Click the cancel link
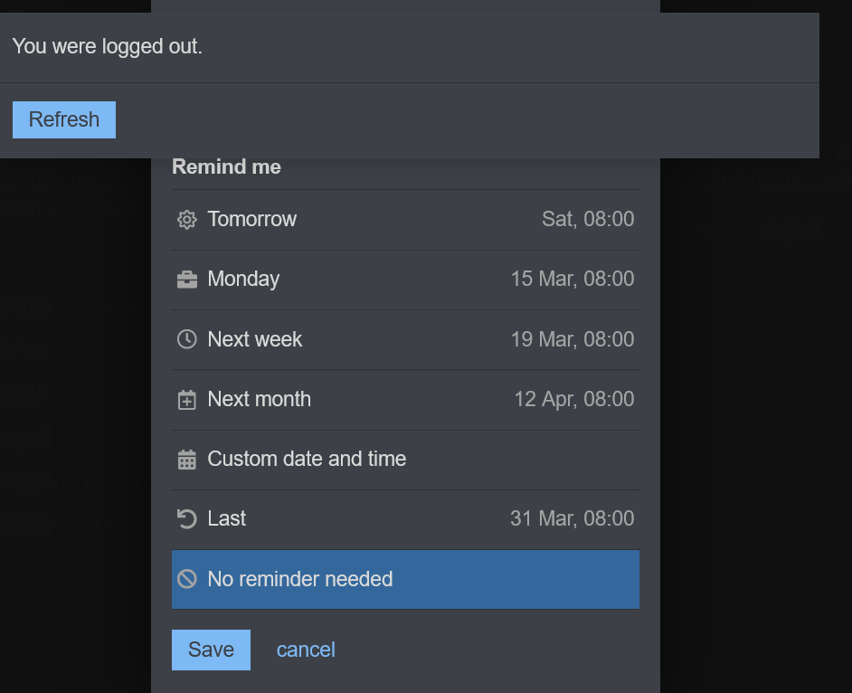Viewport: 852px width, 693px height. pyautogui.click(x=306, y=650)
